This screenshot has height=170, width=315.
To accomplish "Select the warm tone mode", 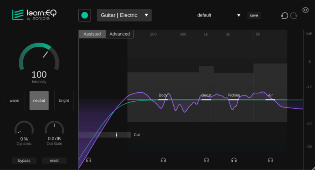I will tap(15, 101).
